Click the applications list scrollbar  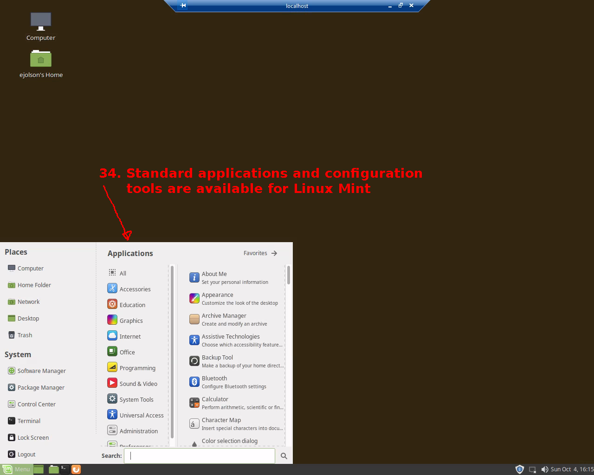tap(289, 275)
